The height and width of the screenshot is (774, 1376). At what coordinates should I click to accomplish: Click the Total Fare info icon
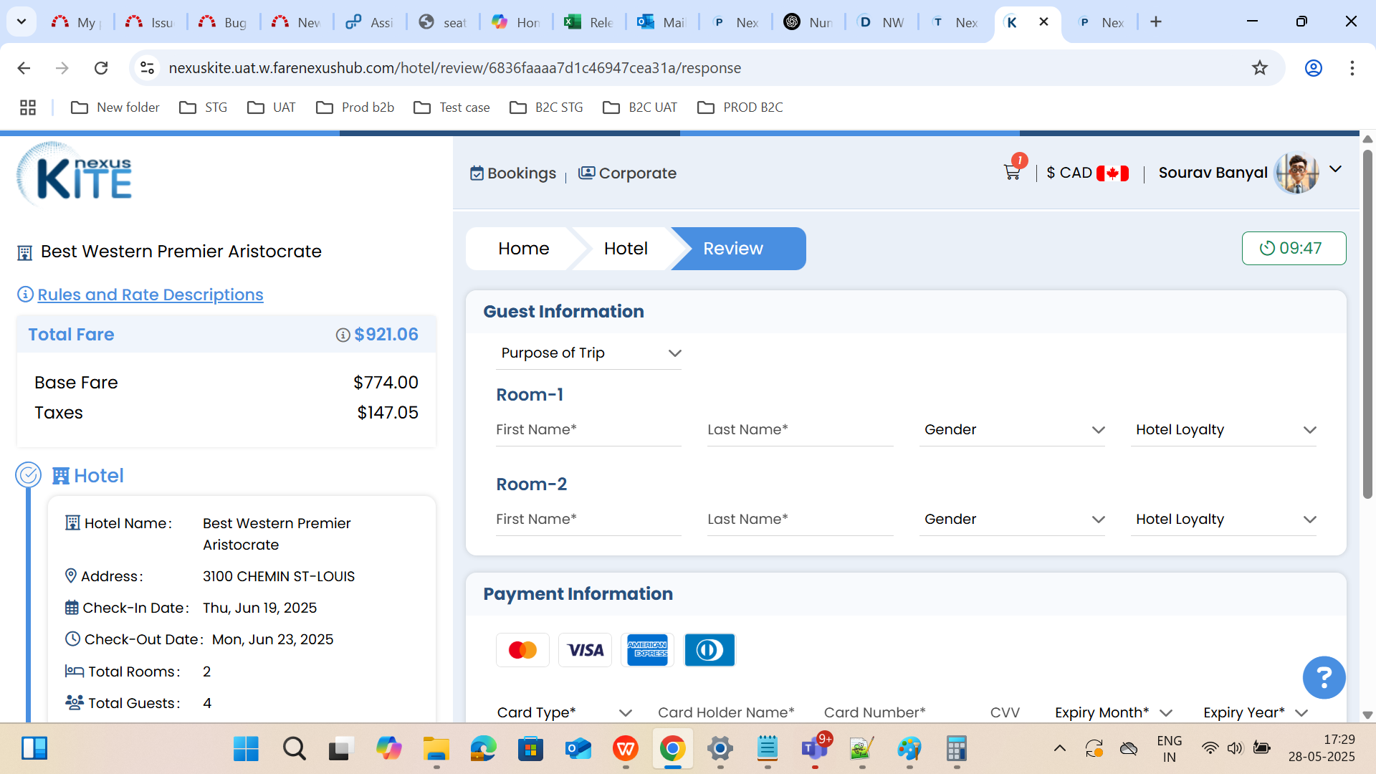tap(343, 335)
